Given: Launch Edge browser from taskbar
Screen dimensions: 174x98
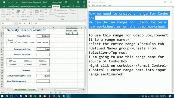Looking at the screenshot, I should coord(16,96).
